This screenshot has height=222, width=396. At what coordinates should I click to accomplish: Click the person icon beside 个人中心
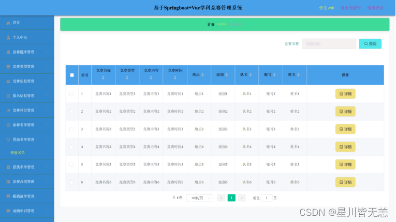(8, 37)
